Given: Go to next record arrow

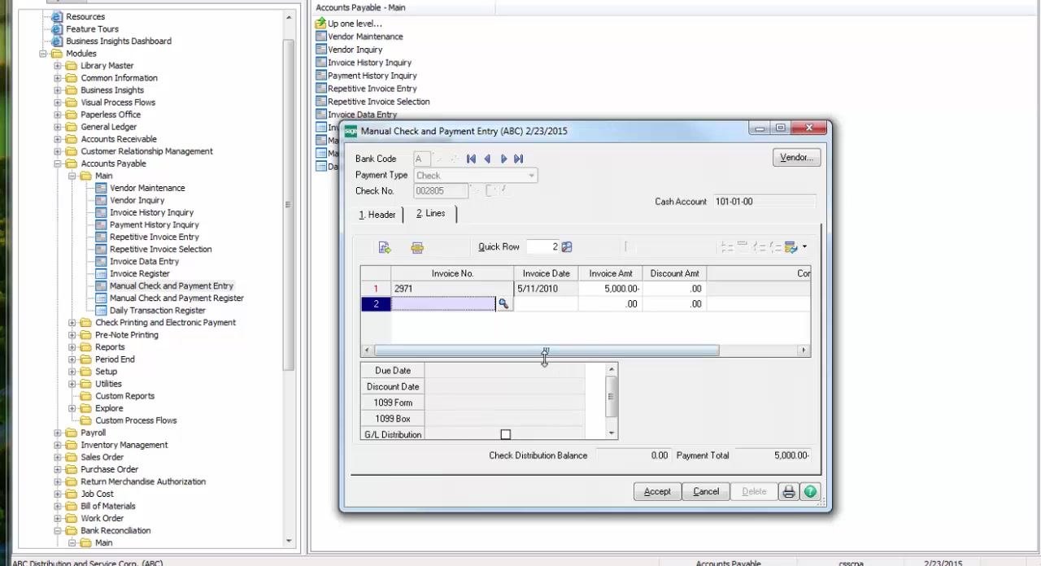Looking at the screenshot, I should [503, 159].
